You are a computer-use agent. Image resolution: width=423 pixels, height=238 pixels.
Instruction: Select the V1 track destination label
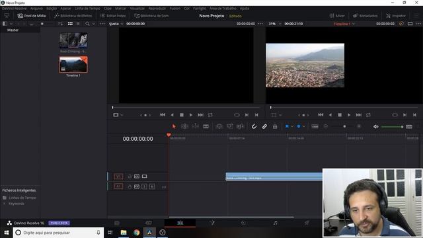tap(118, 177)
